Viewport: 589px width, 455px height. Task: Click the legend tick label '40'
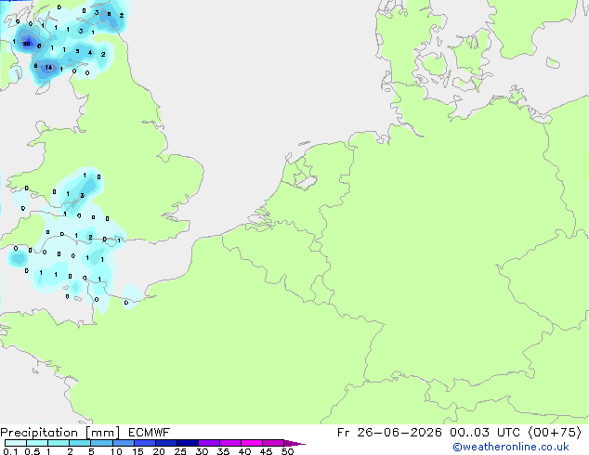(x=244, y=451)
